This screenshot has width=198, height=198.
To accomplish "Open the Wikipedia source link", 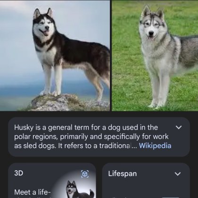I will click(x=155, y=146).
